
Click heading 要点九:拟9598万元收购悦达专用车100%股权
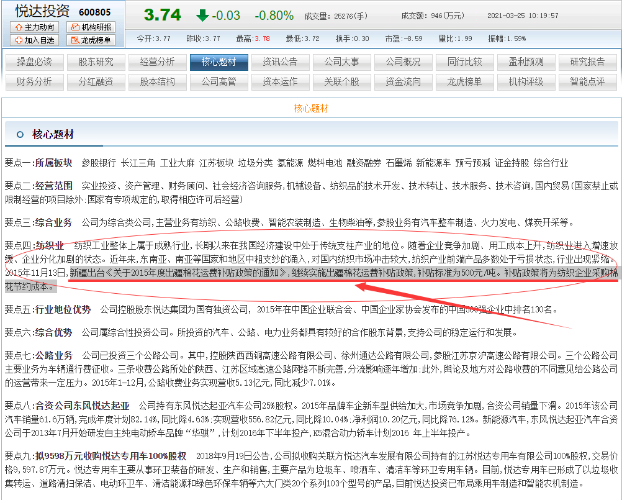(96, 457)
